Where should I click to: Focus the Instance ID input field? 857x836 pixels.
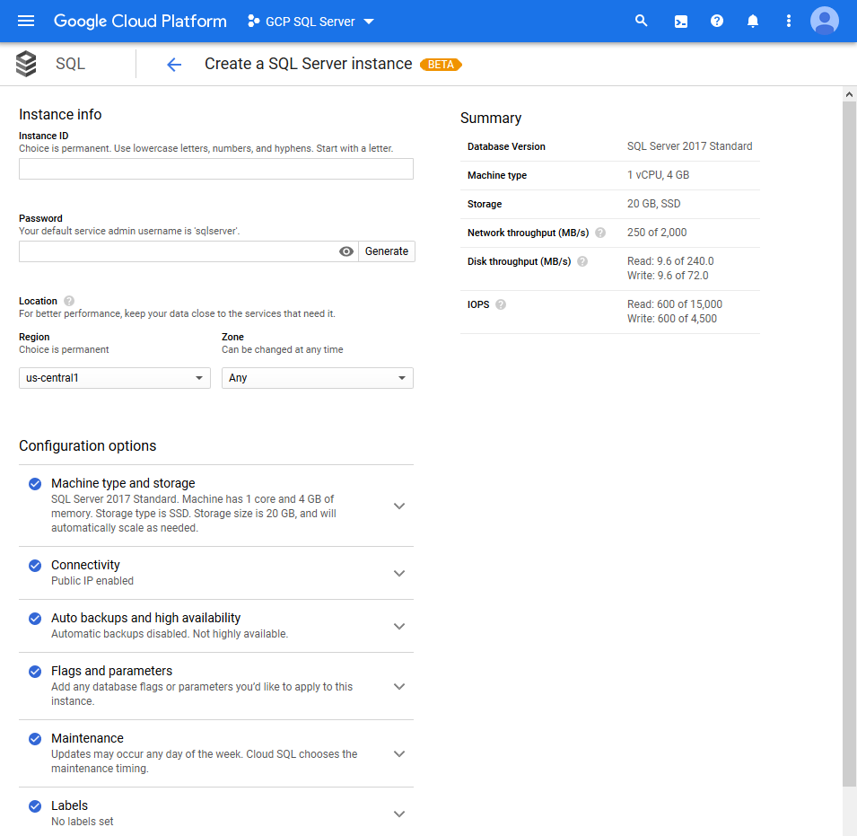tap(216, 169)
